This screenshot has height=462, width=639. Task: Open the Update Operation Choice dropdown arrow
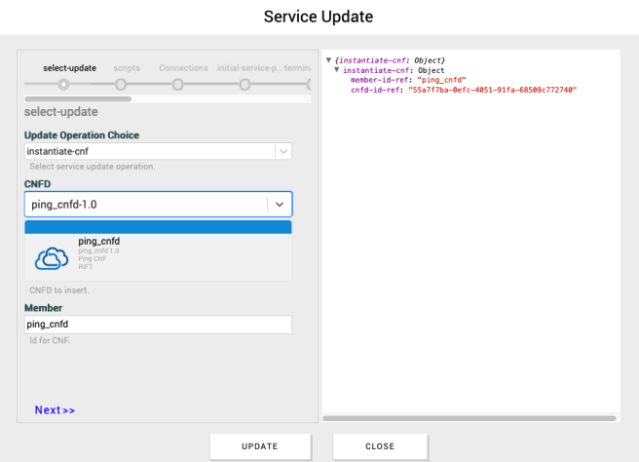282,152
